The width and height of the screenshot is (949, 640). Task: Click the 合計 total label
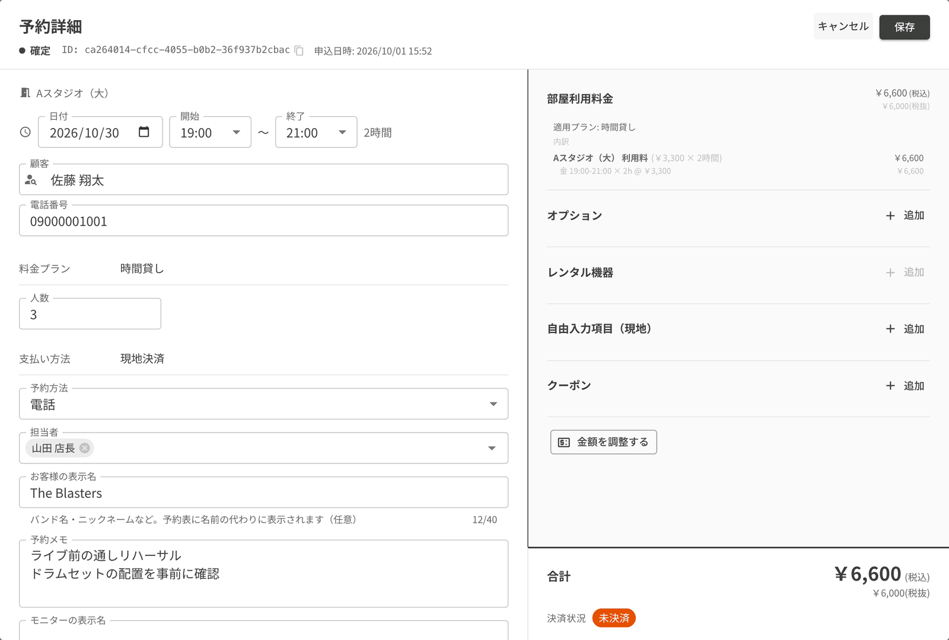coord(559,577)
